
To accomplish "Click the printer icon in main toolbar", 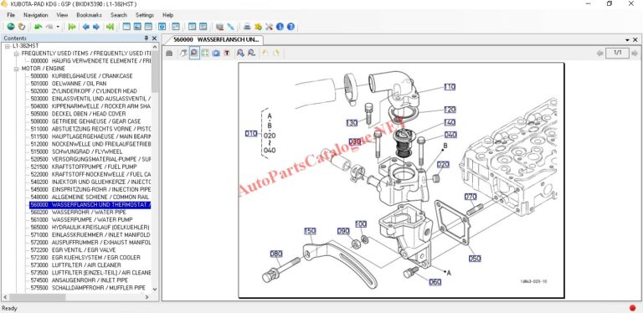I will [247, 27].
